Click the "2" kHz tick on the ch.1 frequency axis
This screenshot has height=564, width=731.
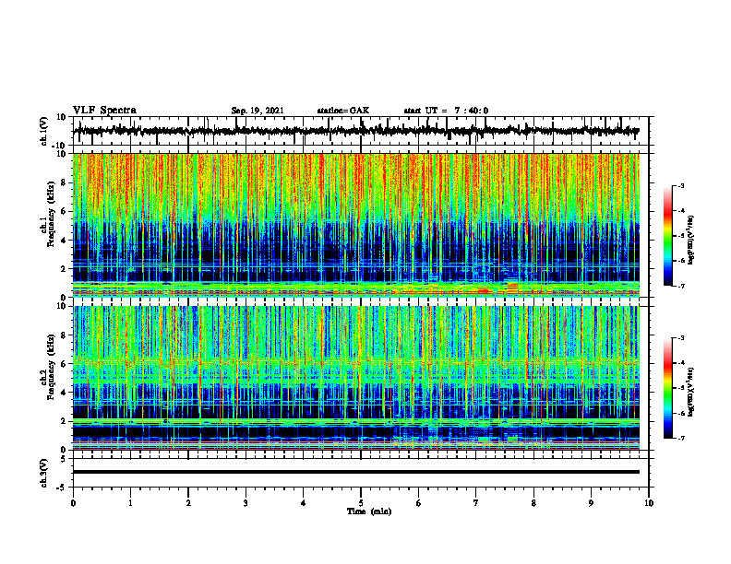64,268
